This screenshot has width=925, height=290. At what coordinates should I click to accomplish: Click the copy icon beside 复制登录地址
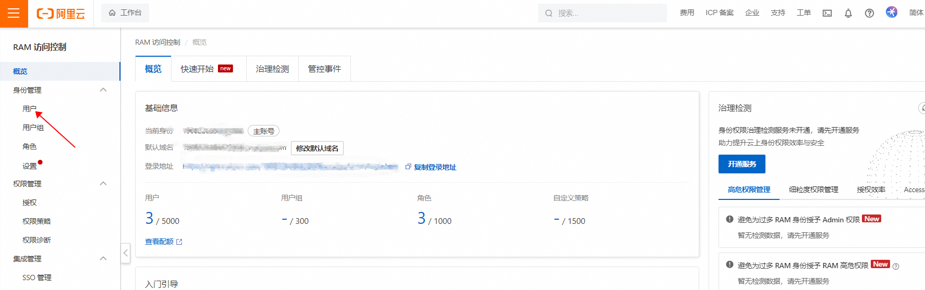(408, 167)
